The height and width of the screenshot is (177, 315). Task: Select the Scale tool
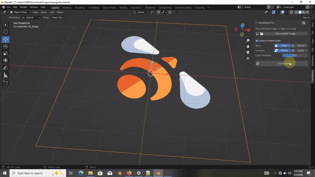6,53
